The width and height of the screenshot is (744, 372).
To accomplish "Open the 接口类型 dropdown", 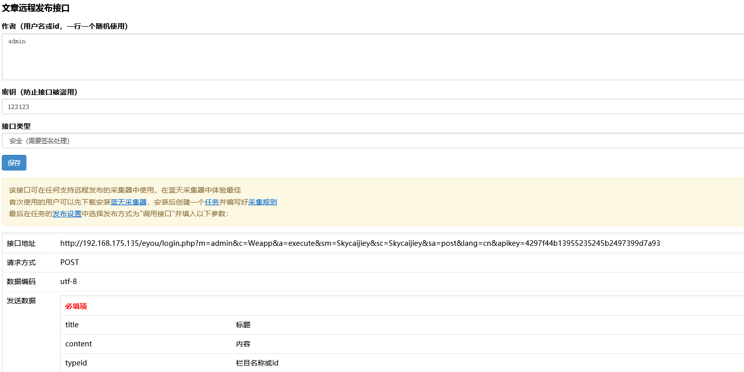I will coord(373,141).
